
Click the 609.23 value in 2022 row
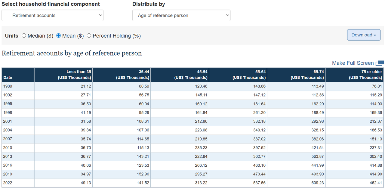click(x=317, y=183)
